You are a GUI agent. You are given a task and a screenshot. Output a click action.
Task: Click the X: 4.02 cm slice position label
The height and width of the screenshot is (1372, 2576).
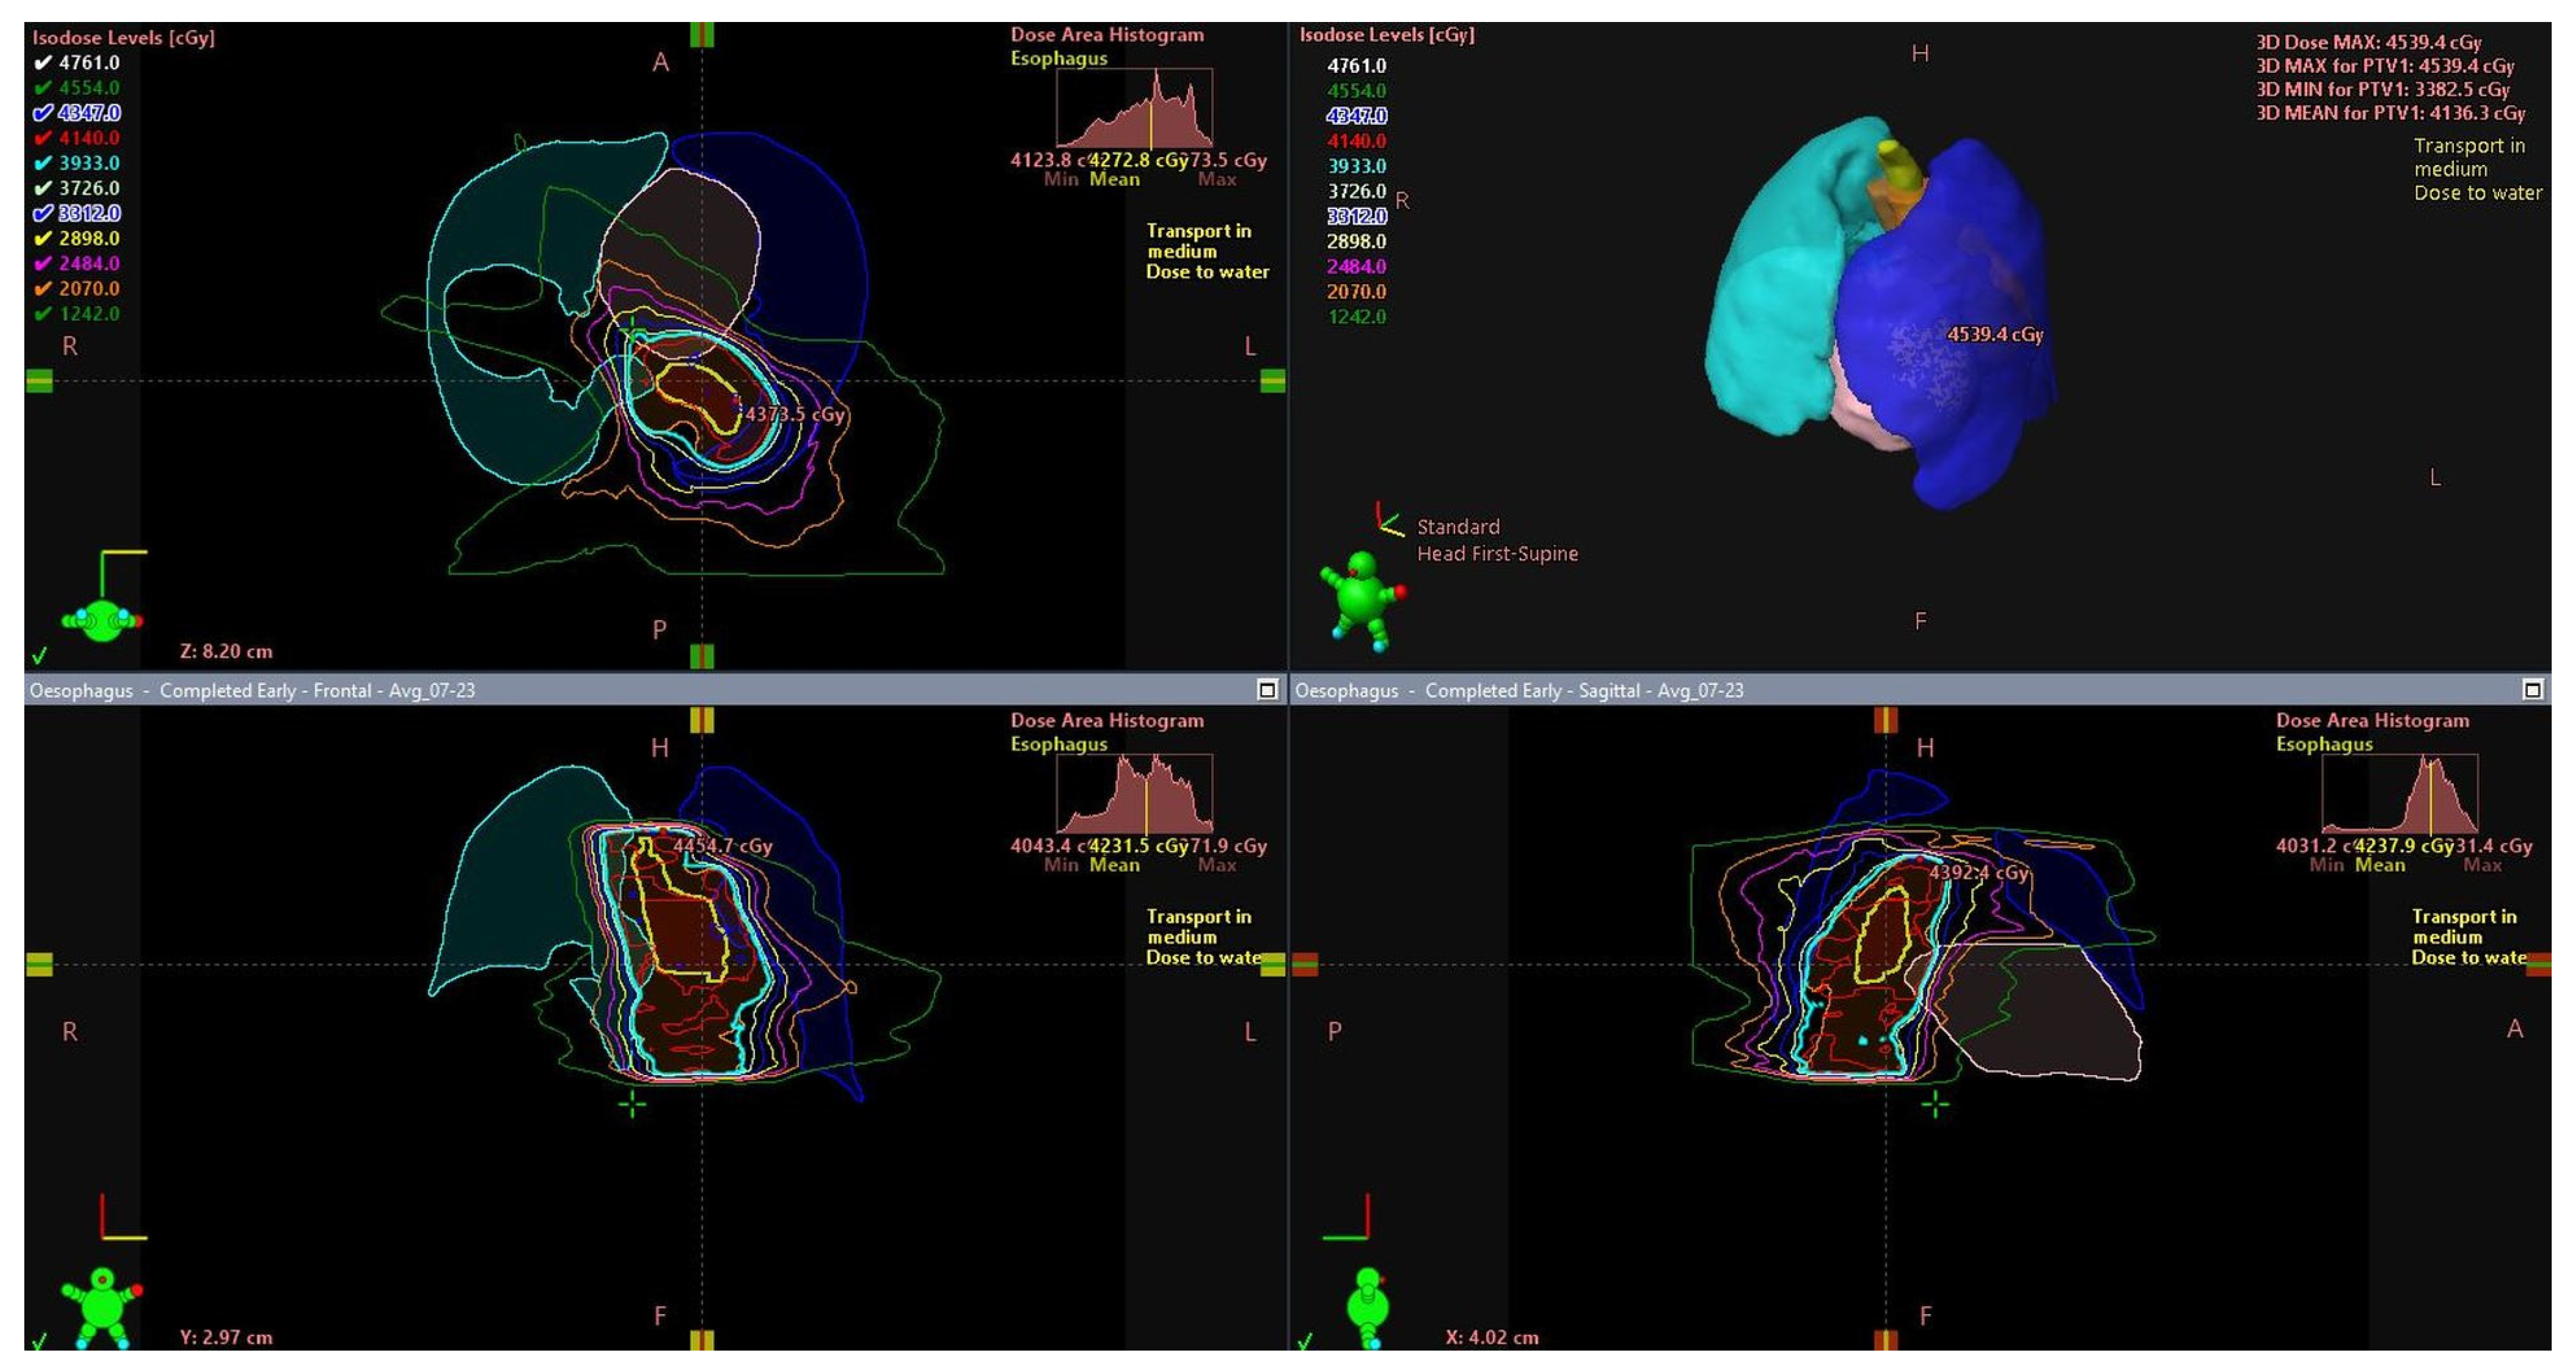(x=1491, y=1337)
